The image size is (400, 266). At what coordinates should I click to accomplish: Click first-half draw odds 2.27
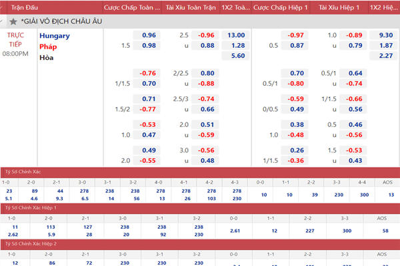(385, 56)
